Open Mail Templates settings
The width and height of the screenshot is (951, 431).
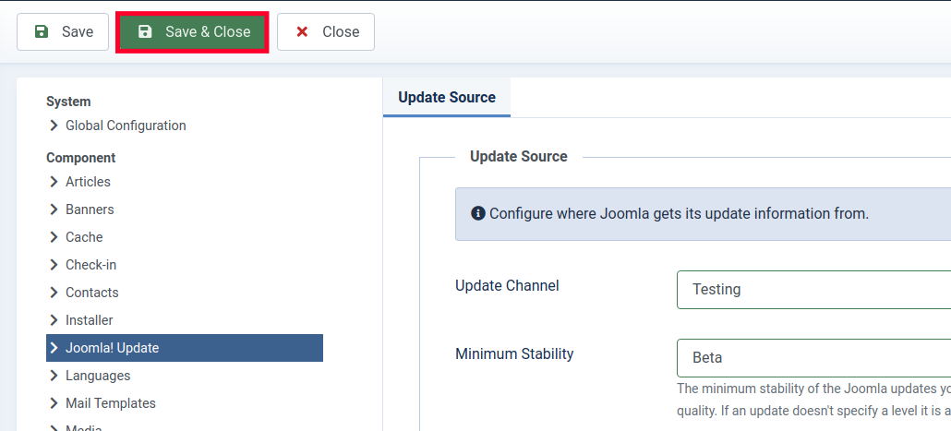[110, 403]
